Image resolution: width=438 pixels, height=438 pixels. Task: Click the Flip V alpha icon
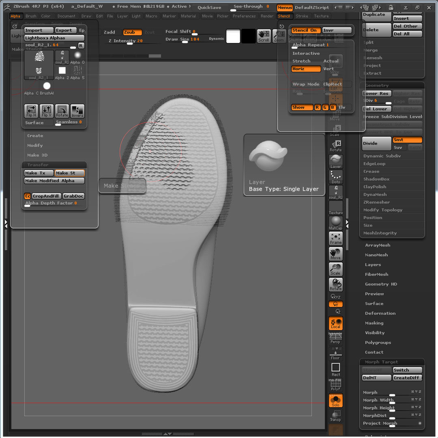46,111
